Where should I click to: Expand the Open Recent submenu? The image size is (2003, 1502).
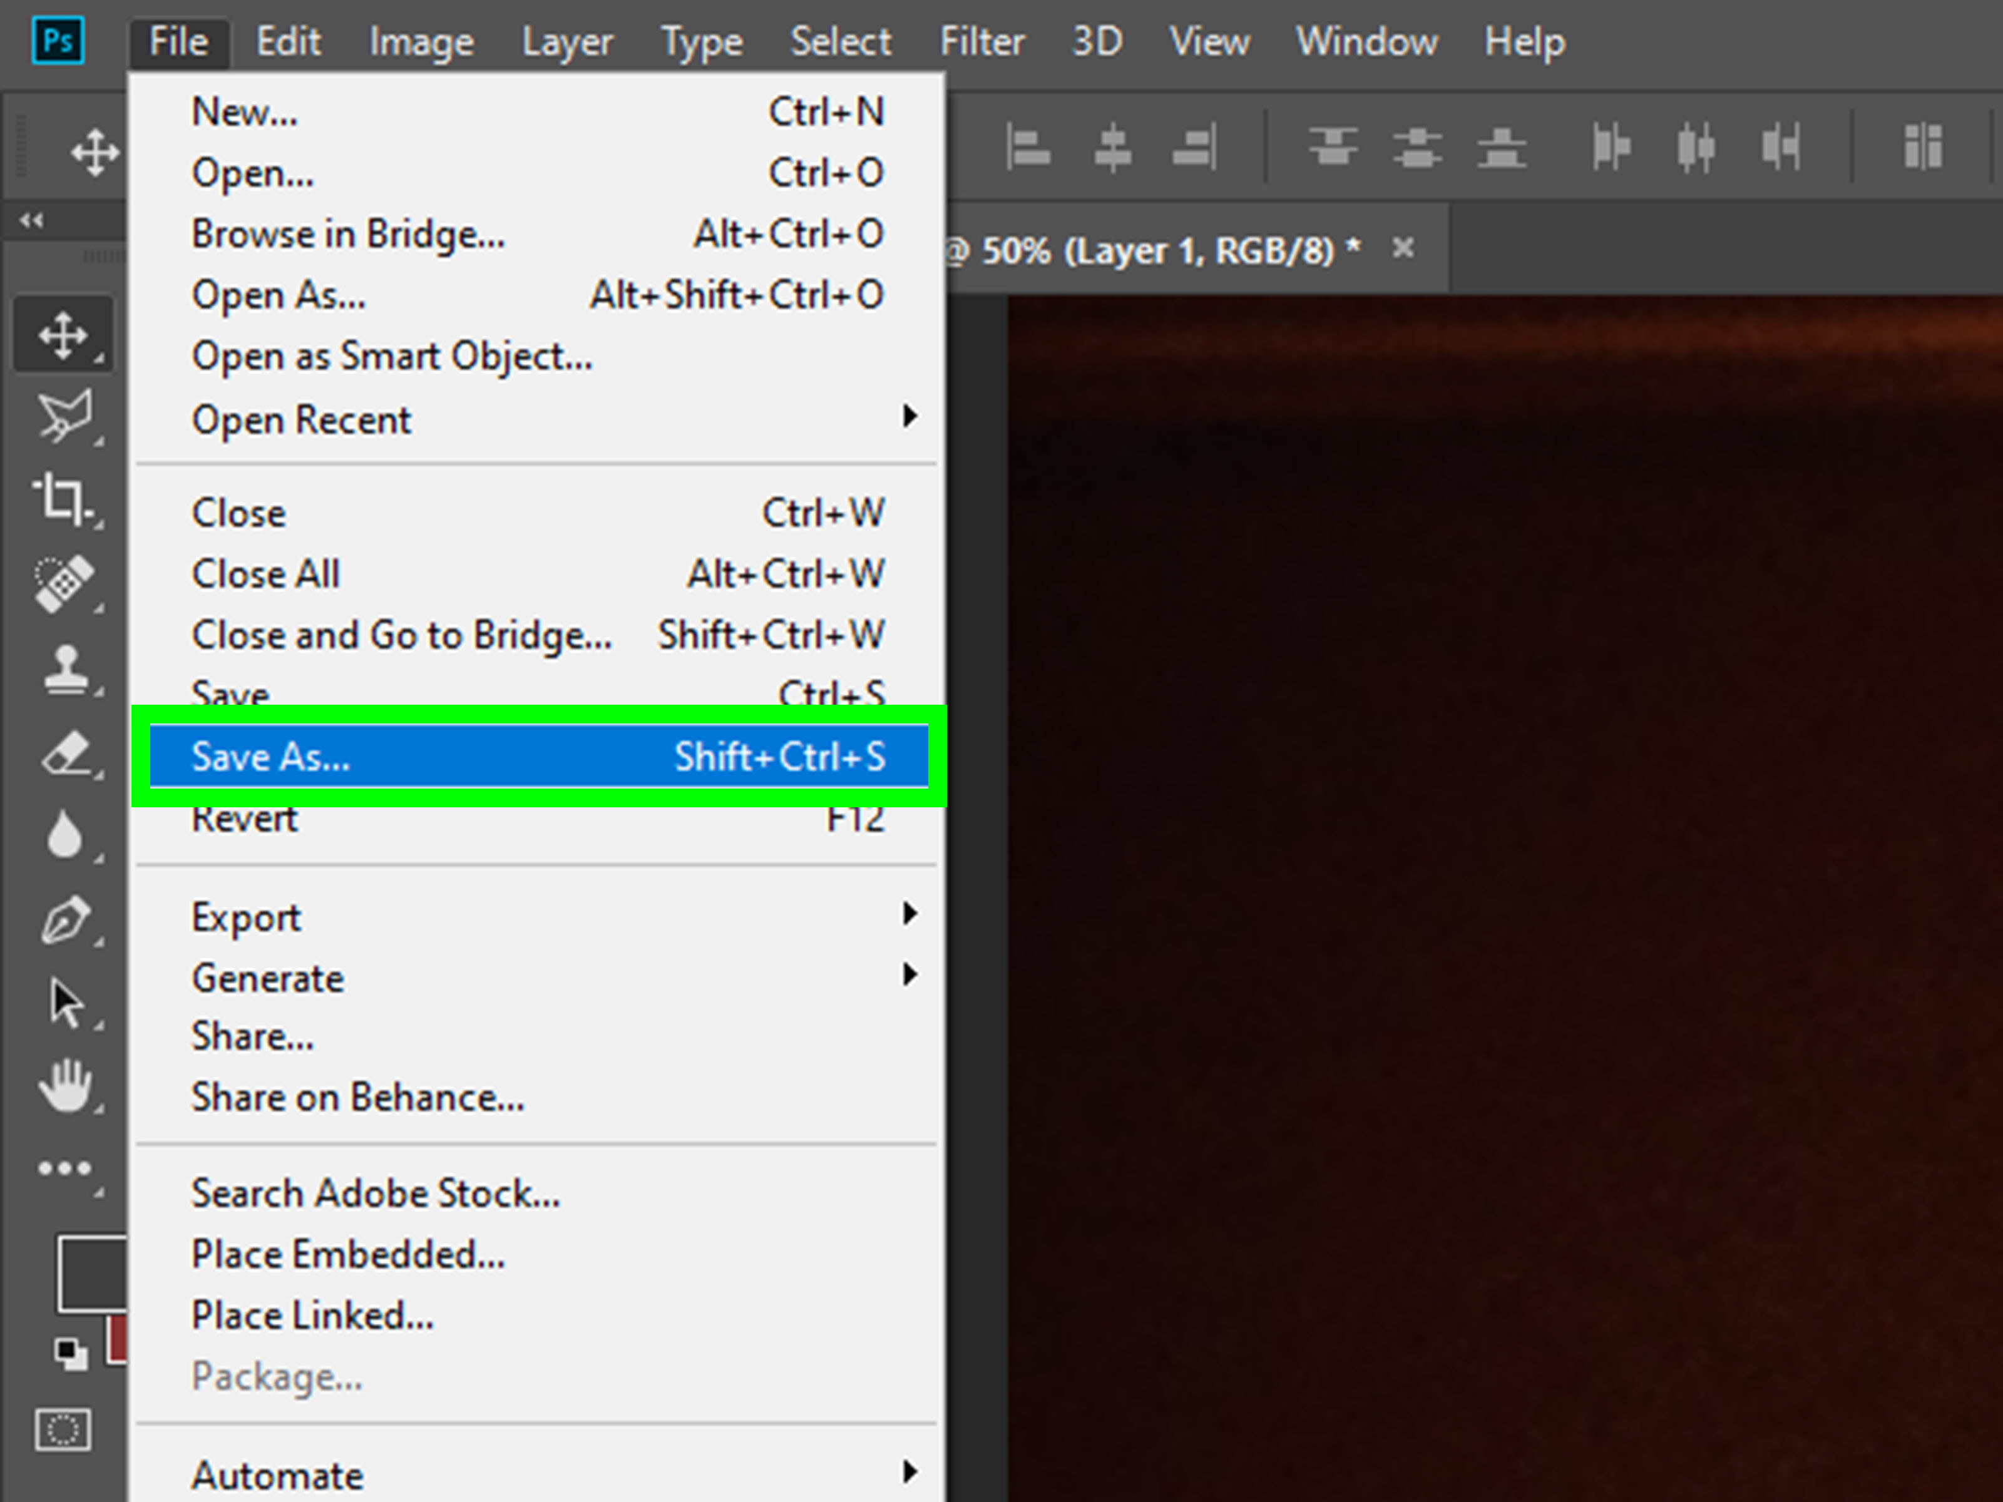[539, 419]
